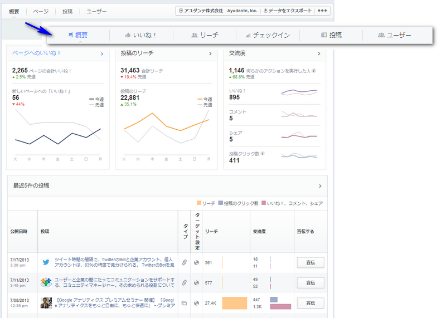Click 宣伝 button for 7/17/2013 post
Image resolution: width=446 pixels, height=318 pixels.
point(311,262)
